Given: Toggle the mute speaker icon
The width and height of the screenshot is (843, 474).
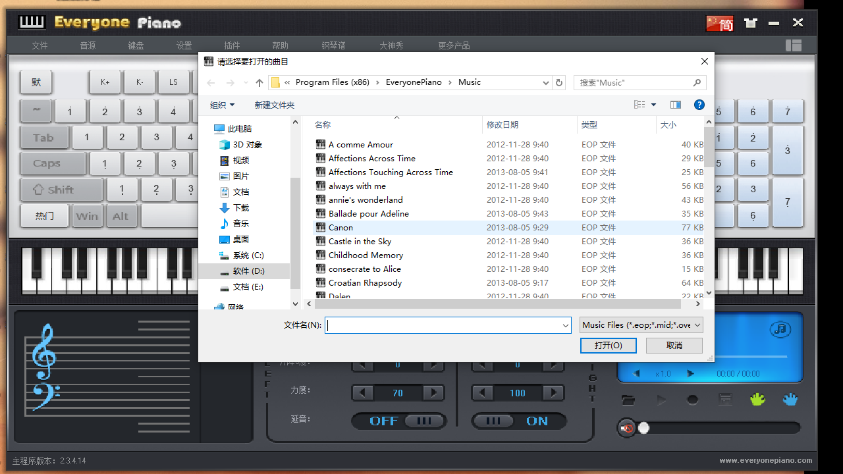Looking at the screenshot, I should [x=626, y=428].
